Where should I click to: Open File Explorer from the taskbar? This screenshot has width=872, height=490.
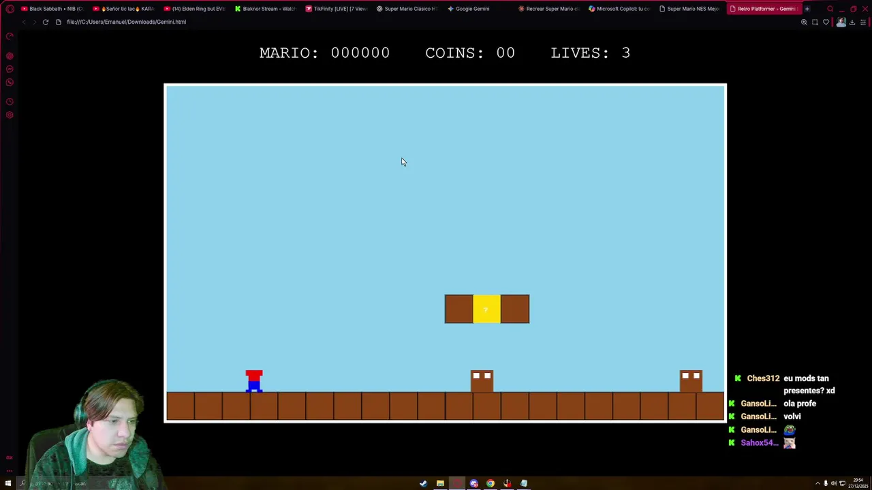(440, 484)
